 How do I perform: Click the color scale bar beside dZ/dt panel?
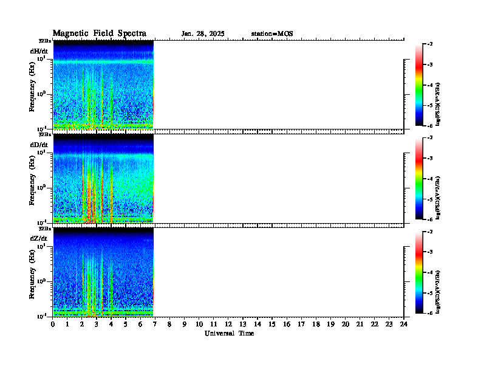click(419, 272)
